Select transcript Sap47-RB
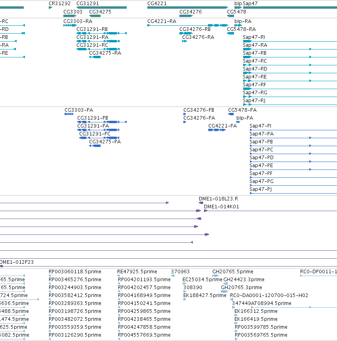Viewport: 337px width, 341px height. (255, 53)
